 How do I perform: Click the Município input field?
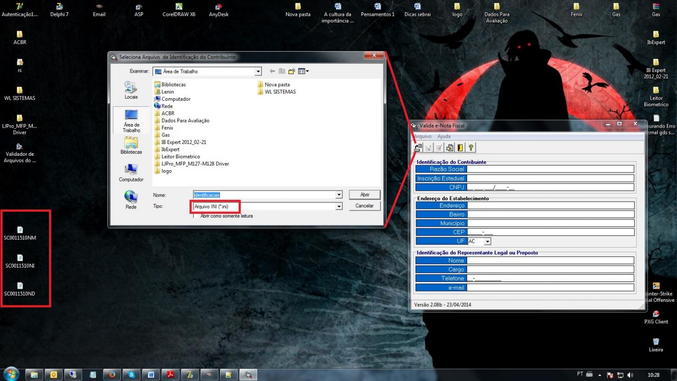(x=550, y=223)
